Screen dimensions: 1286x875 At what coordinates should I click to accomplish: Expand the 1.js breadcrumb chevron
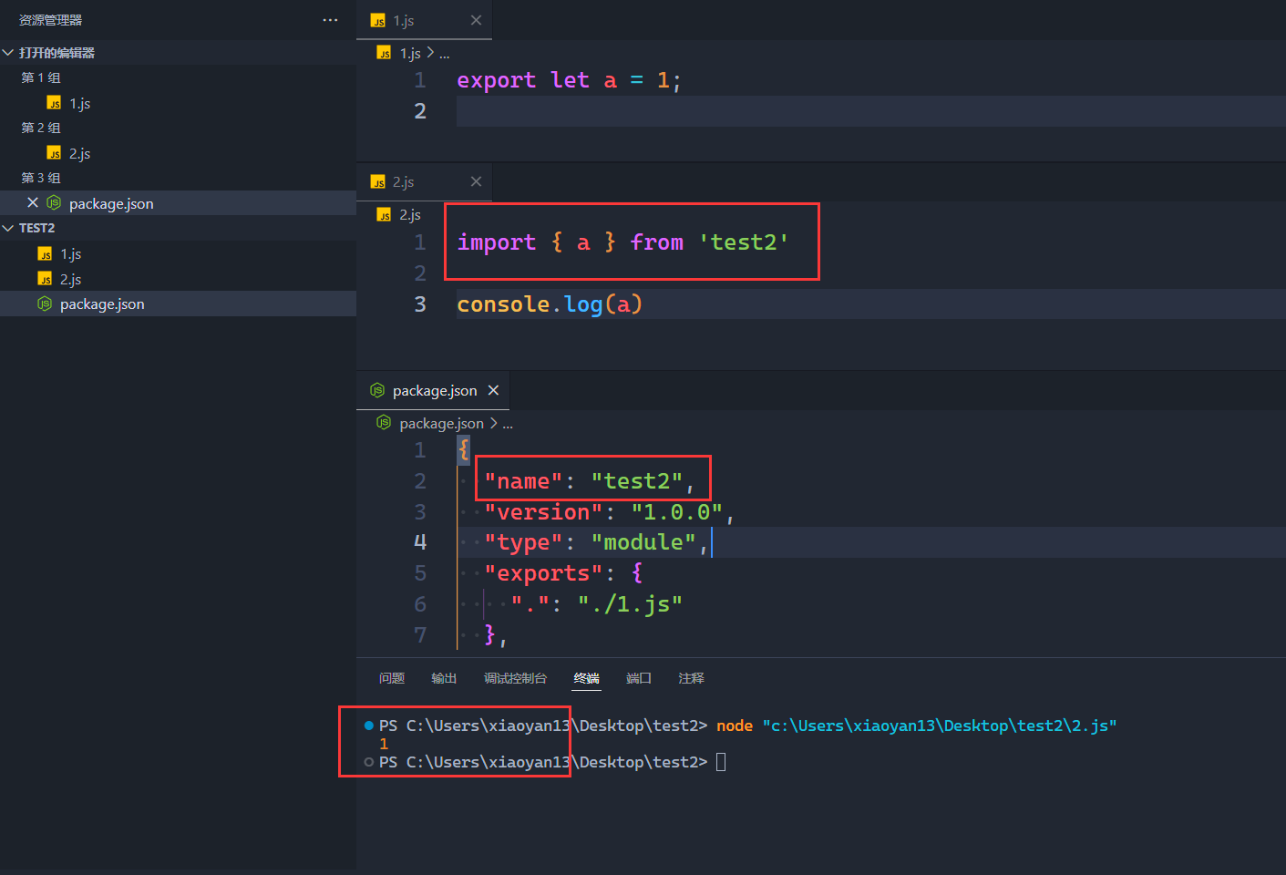[430, 53]
